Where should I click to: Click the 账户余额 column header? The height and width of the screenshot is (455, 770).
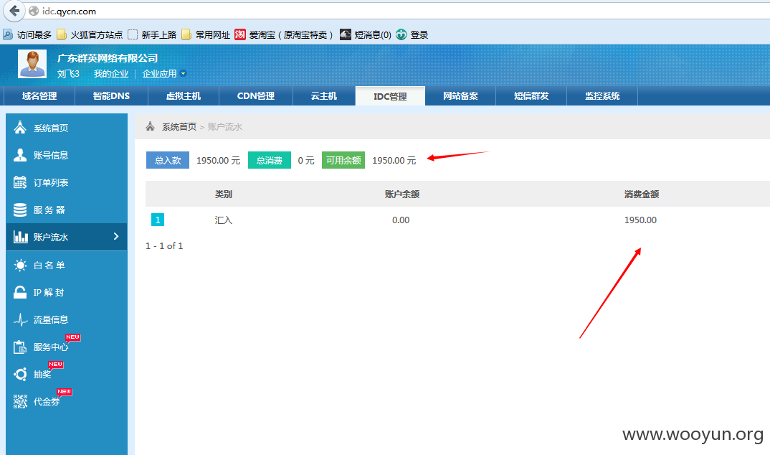[401, 194]
